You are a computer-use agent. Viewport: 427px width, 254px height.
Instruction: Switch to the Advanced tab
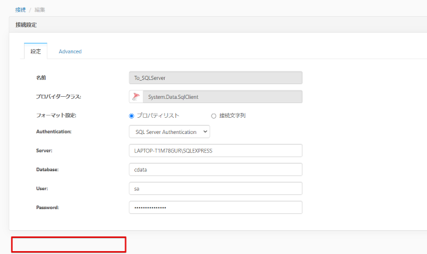tap(70, 51)
